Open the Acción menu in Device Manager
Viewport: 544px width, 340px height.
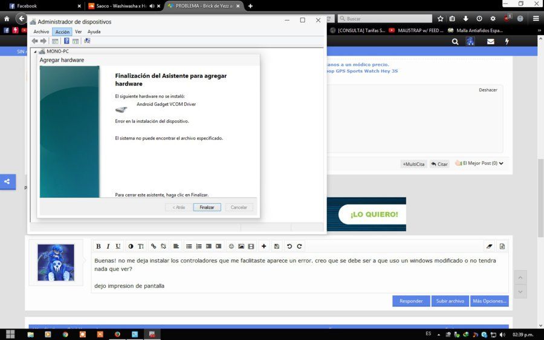click(x=62, y=31)
